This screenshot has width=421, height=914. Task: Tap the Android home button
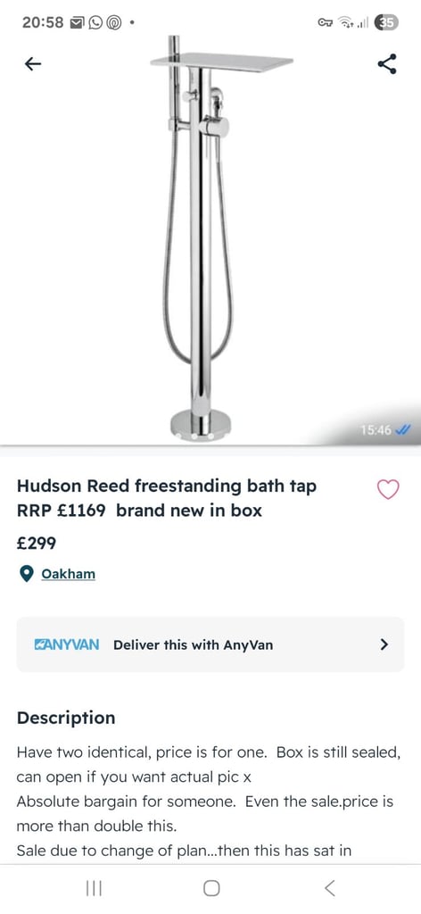pos(211,888)
